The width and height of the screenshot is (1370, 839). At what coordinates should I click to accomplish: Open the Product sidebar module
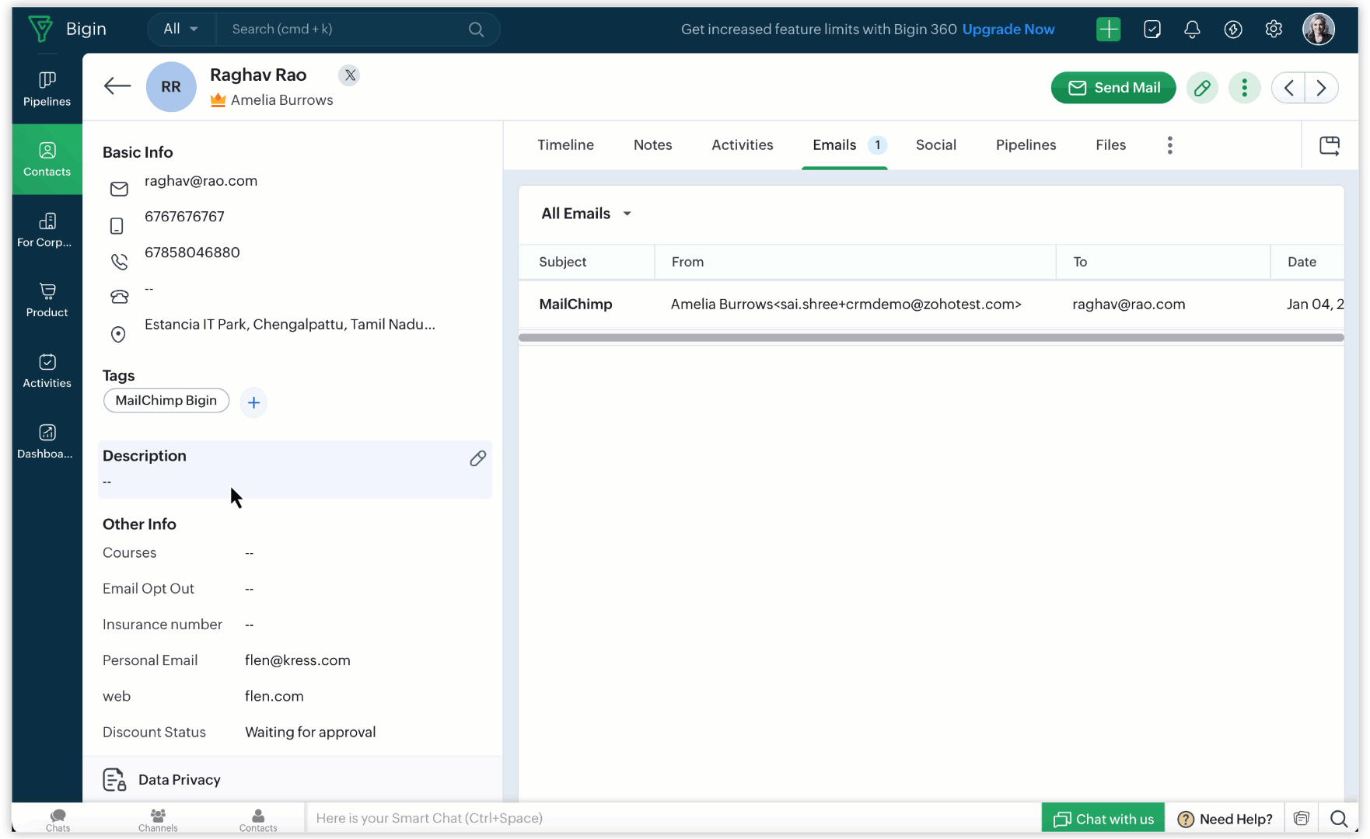click(47, 301)
